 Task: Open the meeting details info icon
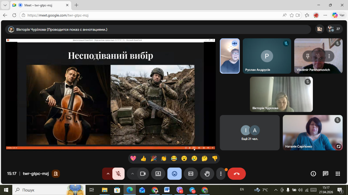[x=313, y=174]
